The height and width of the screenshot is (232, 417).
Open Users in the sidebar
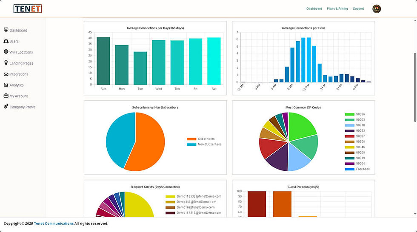pyautogui.click(x=14, y=41)
